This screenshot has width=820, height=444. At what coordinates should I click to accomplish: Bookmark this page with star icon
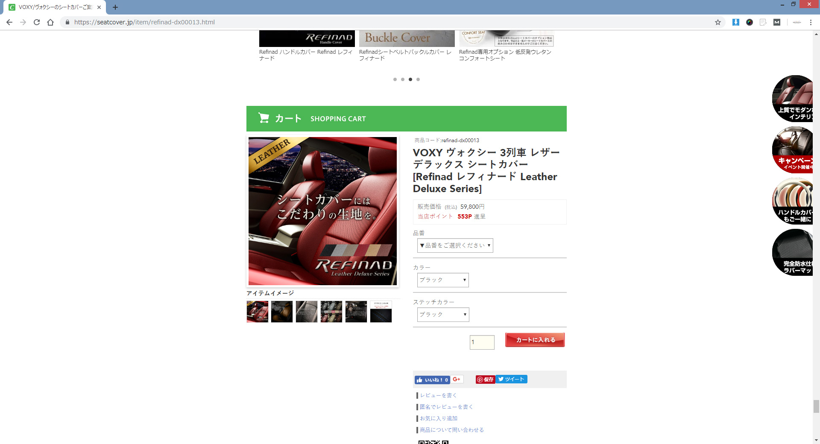[718, 22]
